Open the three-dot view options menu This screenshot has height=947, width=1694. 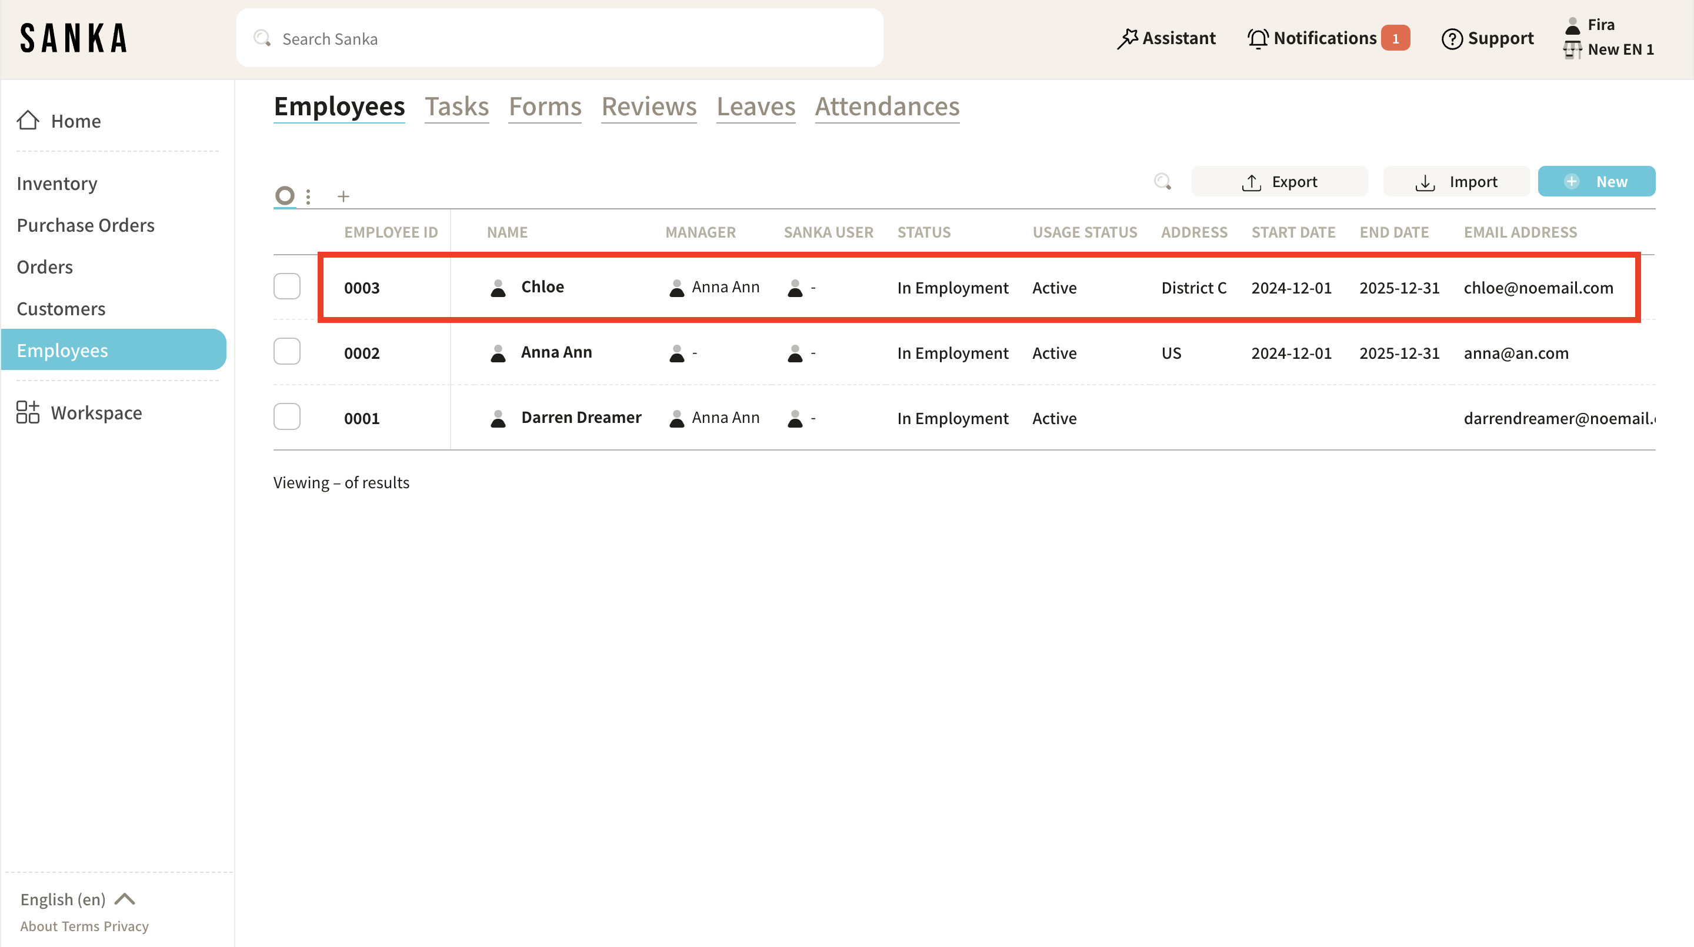[x=308, y=196]
